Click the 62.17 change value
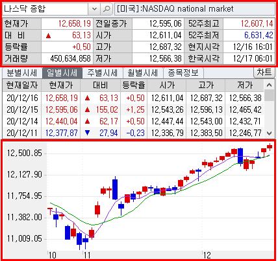Screen dimensions: 278x261 point(108,121)
